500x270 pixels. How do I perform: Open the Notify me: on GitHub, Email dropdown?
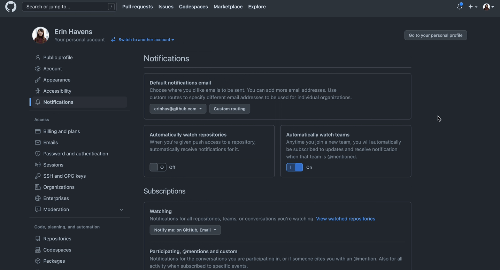pos(185,230)
